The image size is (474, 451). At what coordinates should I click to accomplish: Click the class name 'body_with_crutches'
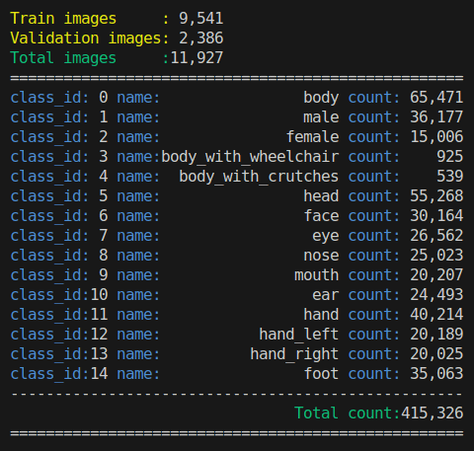coord(259,177)
